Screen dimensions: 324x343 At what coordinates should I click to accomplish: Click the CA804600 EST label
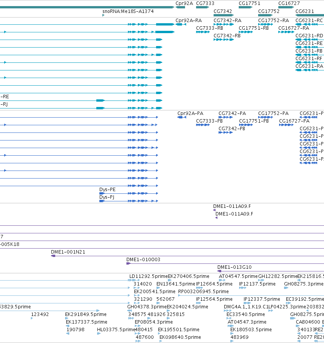pos(308,322)
